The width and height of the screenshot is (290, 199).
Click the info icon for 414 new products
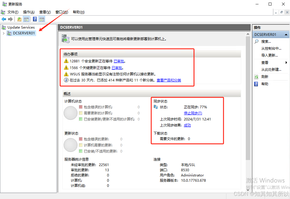(66, 80)
